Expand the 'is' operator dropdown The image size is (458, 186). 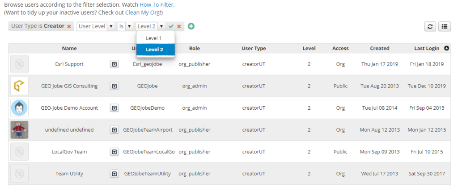pyautogui.click(x=129, y=26)
